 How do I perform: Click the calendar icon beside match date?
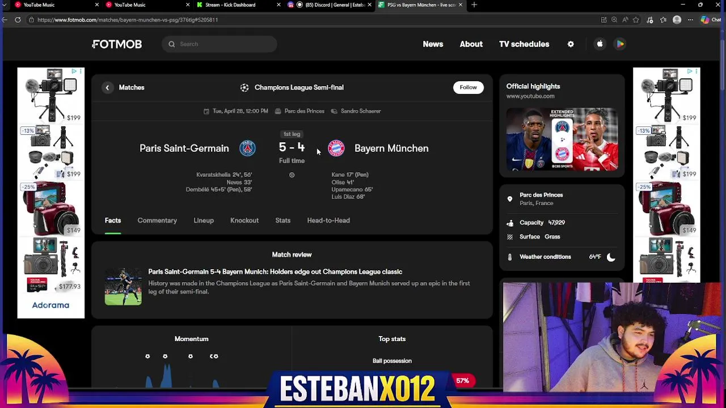pyautogui.click(x=206, y=111)
